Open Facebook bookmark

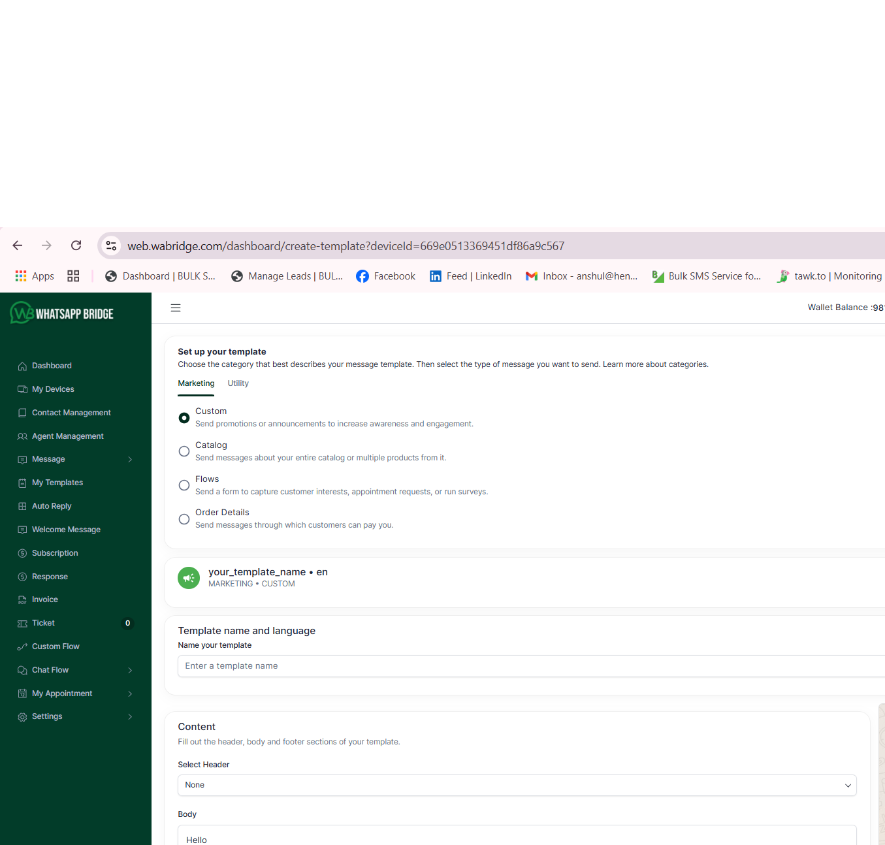point(385,276)
